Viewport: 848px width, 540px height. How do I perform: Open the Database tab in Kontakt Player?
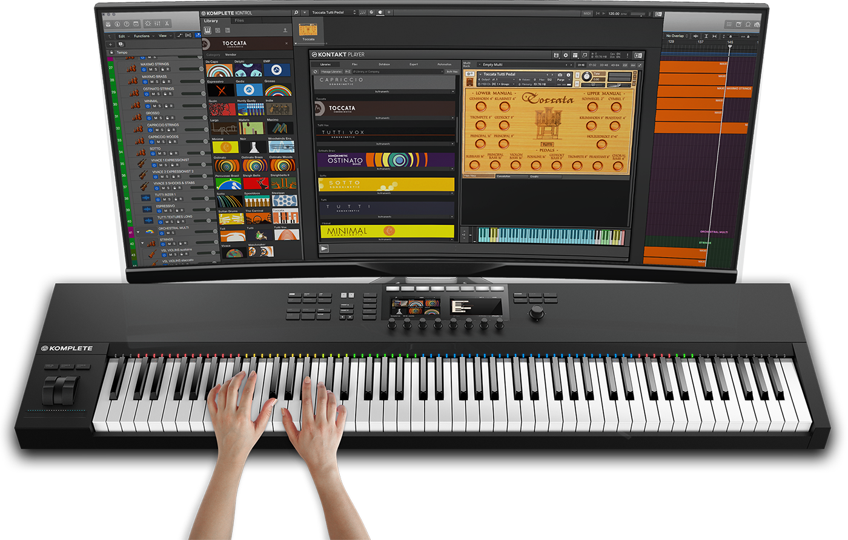pos(384,64)
